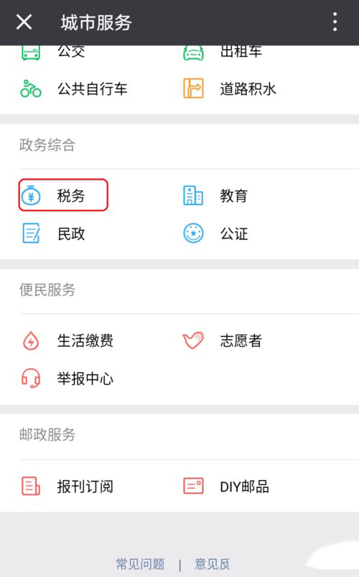The height and width of the screenshot is (577, 359).
Task: Open the 意见反馈 feedback link
Action: [213, 564]
